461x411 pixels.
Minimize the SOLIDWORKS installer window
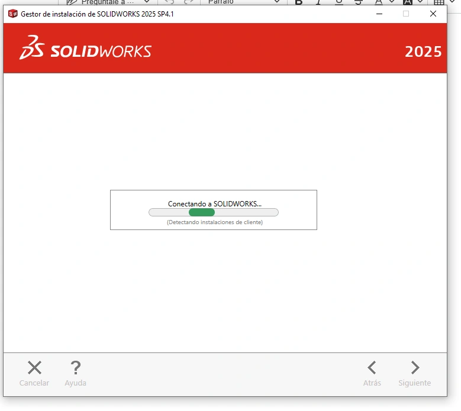tap(379, 14)
